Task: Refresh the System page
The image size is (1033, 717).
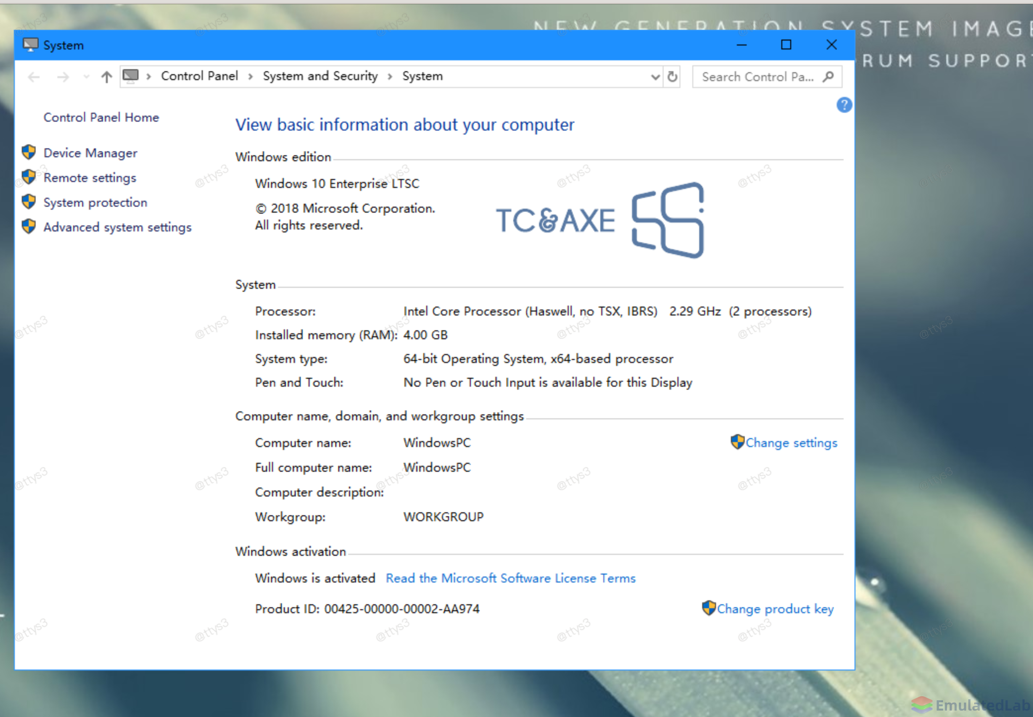Action: (672, 77)
